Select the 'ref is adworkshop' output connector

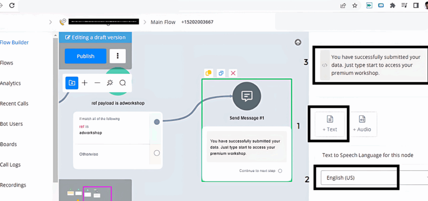[x=157, y=122]
